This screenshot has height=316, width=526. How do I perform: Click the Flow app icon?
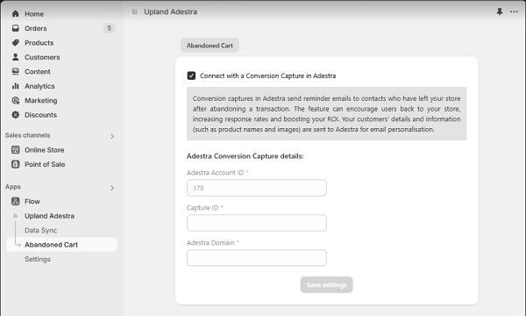point(16,201)
